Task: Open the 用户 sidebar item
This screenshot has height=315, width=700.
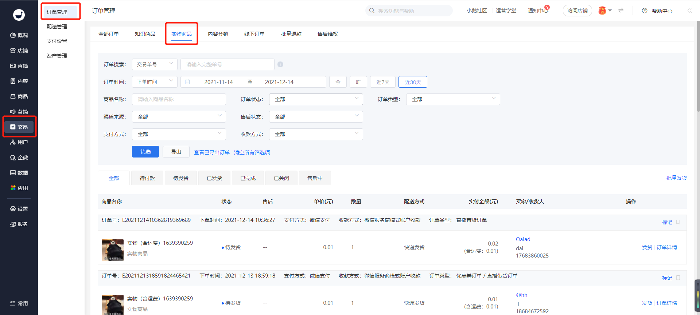Action: point(19,142)
